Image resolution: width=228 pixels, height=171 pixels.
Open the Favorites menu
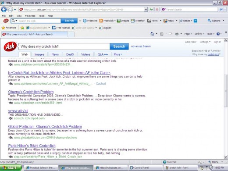click(x=30, y=16)
